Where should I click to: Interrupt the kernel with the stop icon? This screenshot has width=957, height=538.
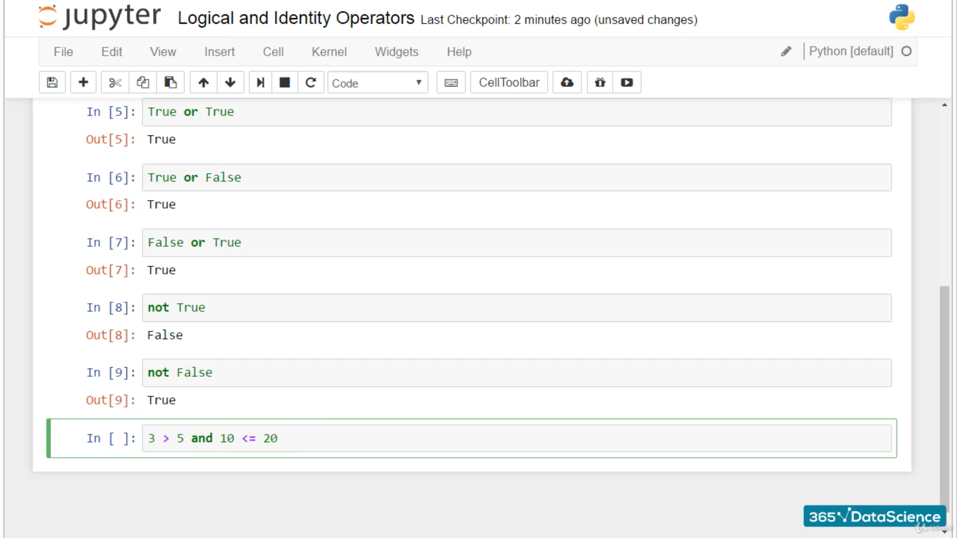285,83
